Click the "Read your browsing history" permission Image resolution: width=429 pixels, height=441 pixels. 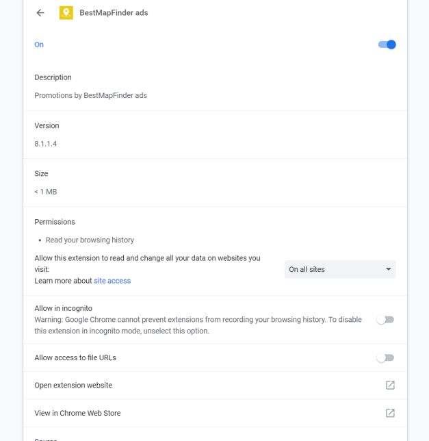[x=90, y=240]
